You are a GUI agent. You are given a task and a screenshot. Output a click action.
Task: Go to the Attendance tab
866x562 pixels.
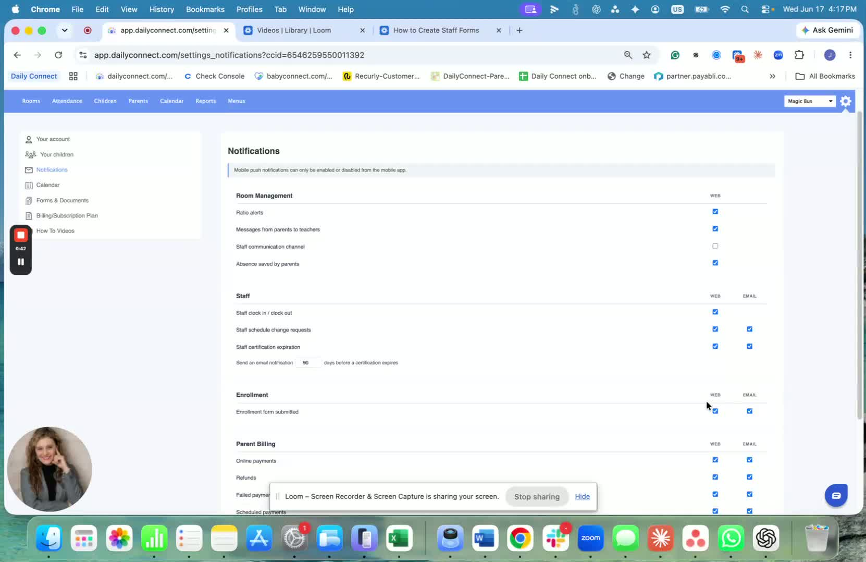[x=67, y=101]
